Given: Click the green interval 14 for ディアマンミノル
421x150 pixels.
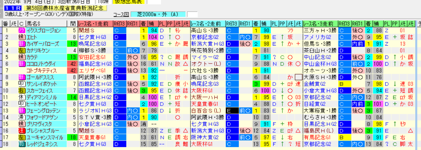Looking at the screenshot, I should [72, 97].
